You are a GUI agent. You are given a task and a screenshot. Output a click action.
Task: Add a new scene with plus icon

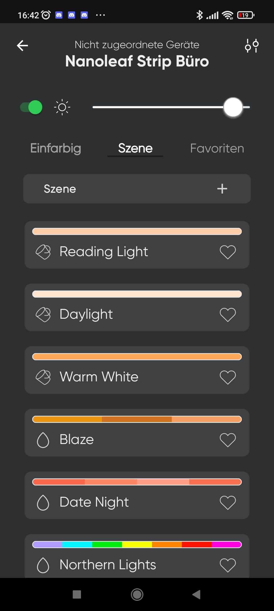[x=222, y=189]
